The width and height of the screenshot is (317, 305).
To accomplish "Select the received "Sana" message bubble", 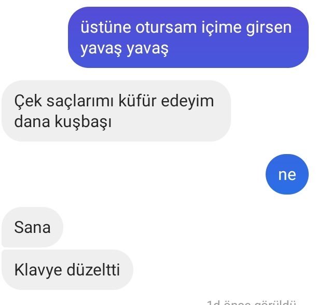I will coord(32,227).
